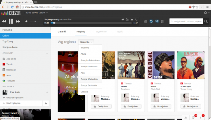Screen dimensions: 211x120
Task: Click the folder icon beside playlist
Action: (x=46, y=103)
